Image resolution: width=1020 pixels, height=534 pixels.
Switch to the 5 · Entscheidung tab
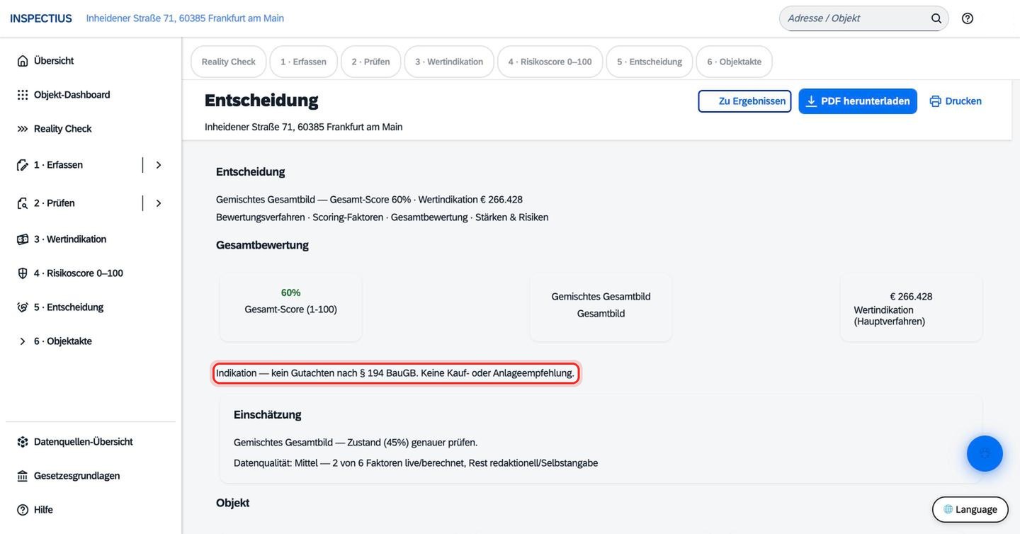tap(650, 62)
